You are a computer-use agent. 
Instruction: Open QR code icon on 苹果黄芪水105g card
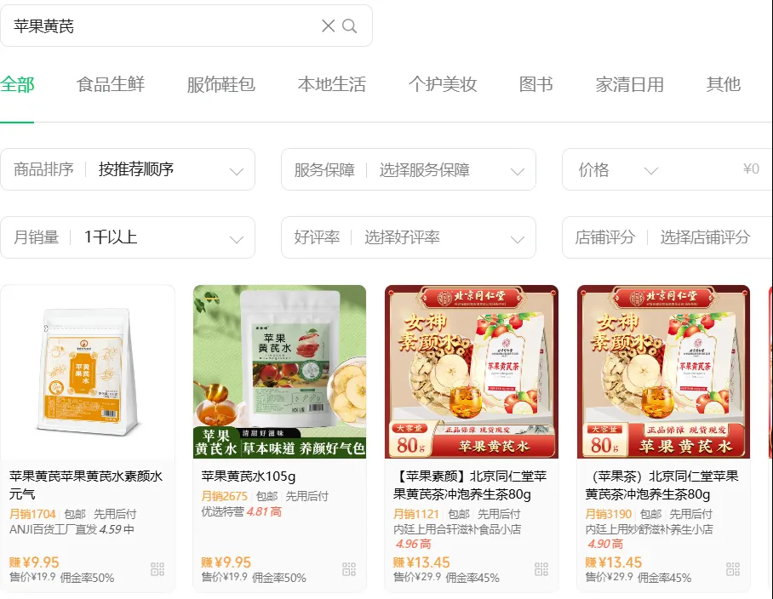click(349, 569)
